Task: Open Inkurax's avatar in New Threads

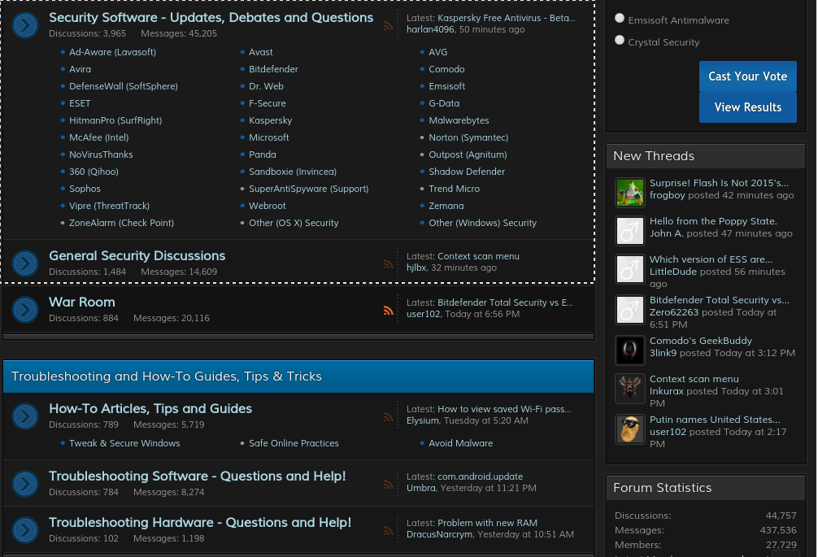Action: point(629,389)
